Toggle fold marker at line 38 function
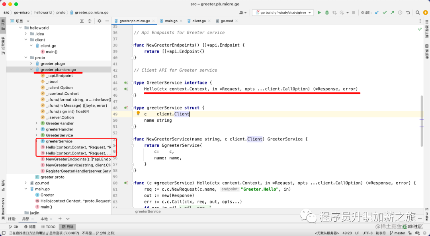Screen dimensions: 430x236 pos(132,45)
